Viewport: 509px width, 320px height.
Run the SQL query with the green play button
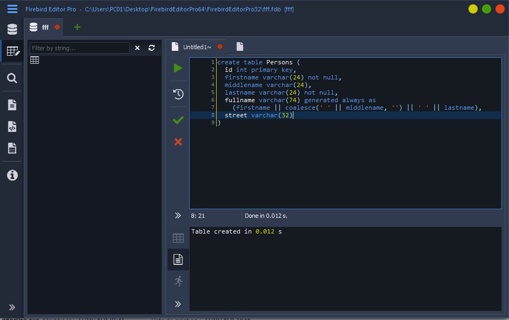(x=178, y=68)
